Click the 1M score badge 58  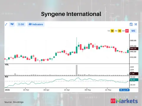coord(112,31)
